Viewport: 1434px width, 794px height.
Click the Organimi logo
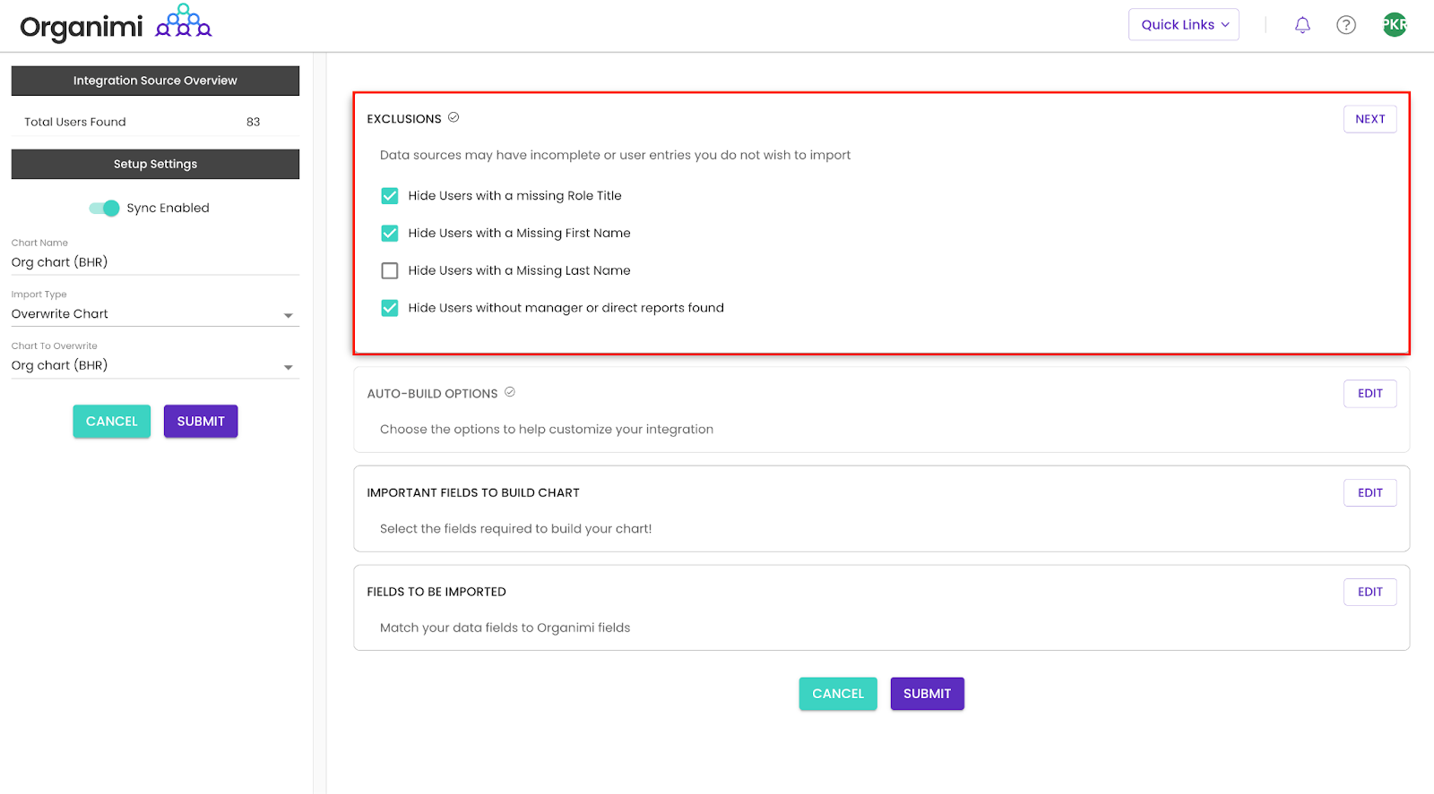pos(116,24)
